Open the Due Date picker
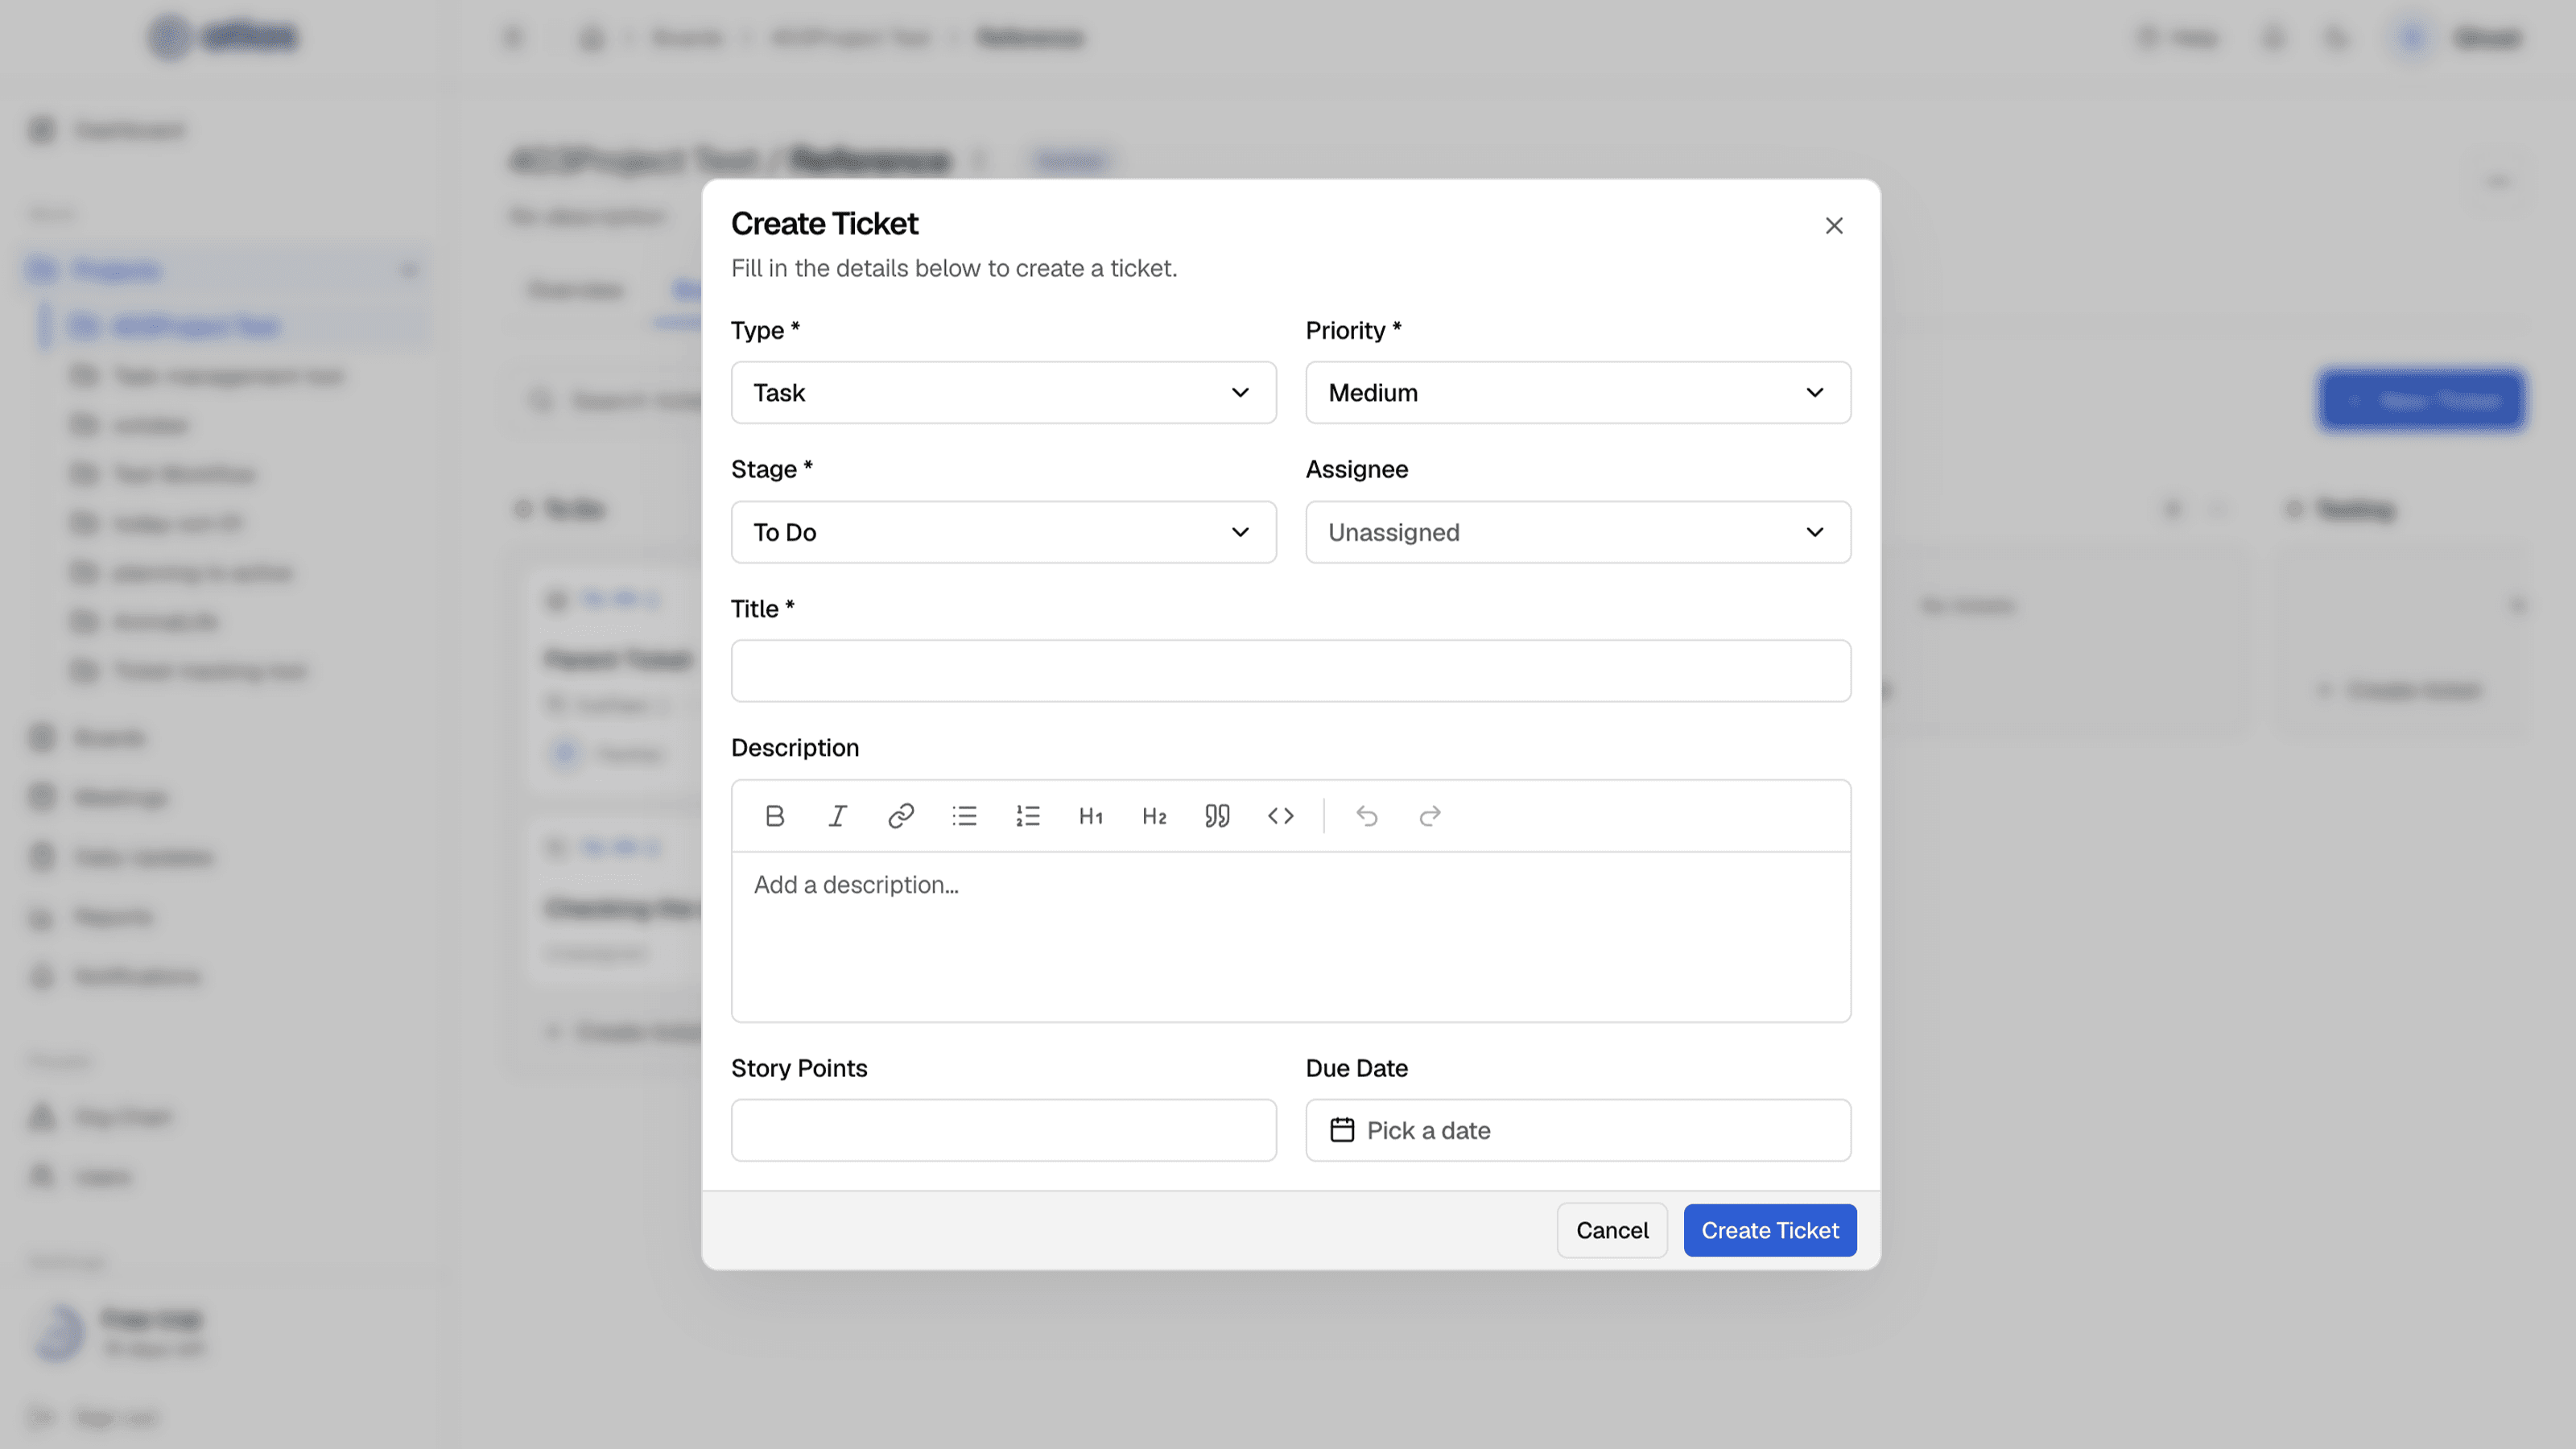This screenshot has height=1449, width=2576. (x=1578, y=1130)
